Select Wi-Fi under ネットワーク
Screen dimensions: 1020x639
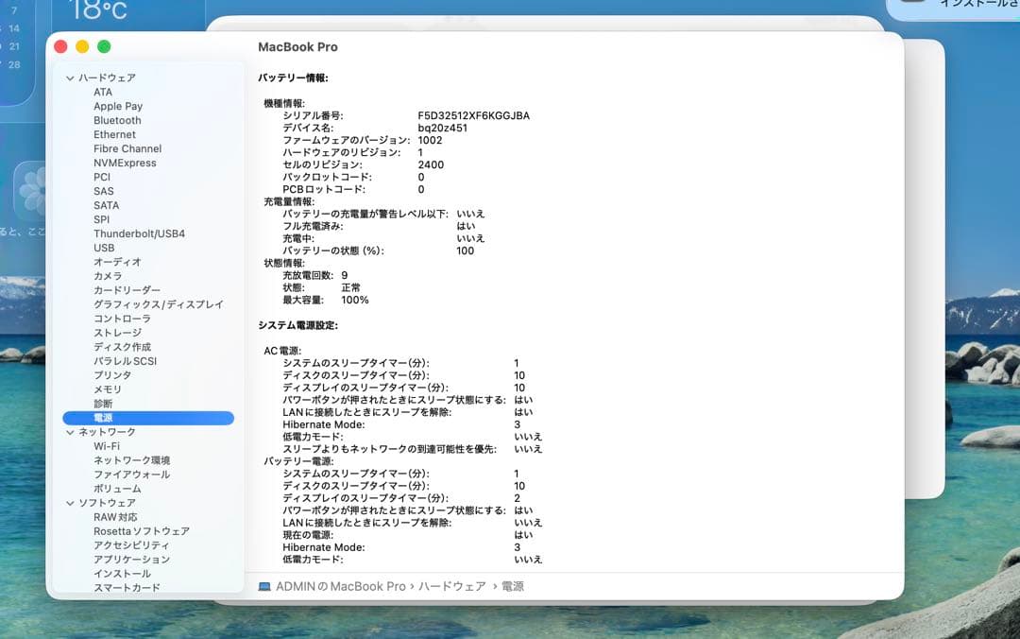[x=107, y=447]
